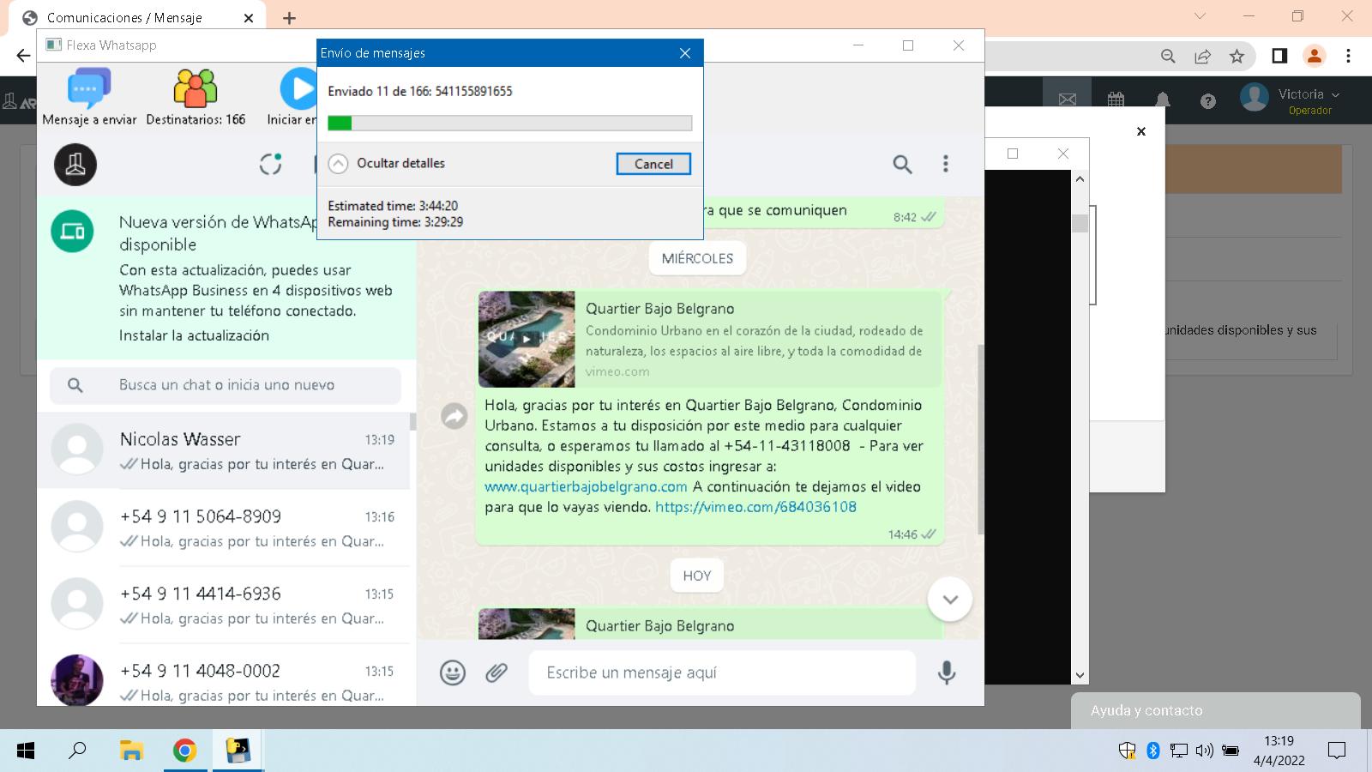Start sending with the Iniciar play icon

pos(298,88)
